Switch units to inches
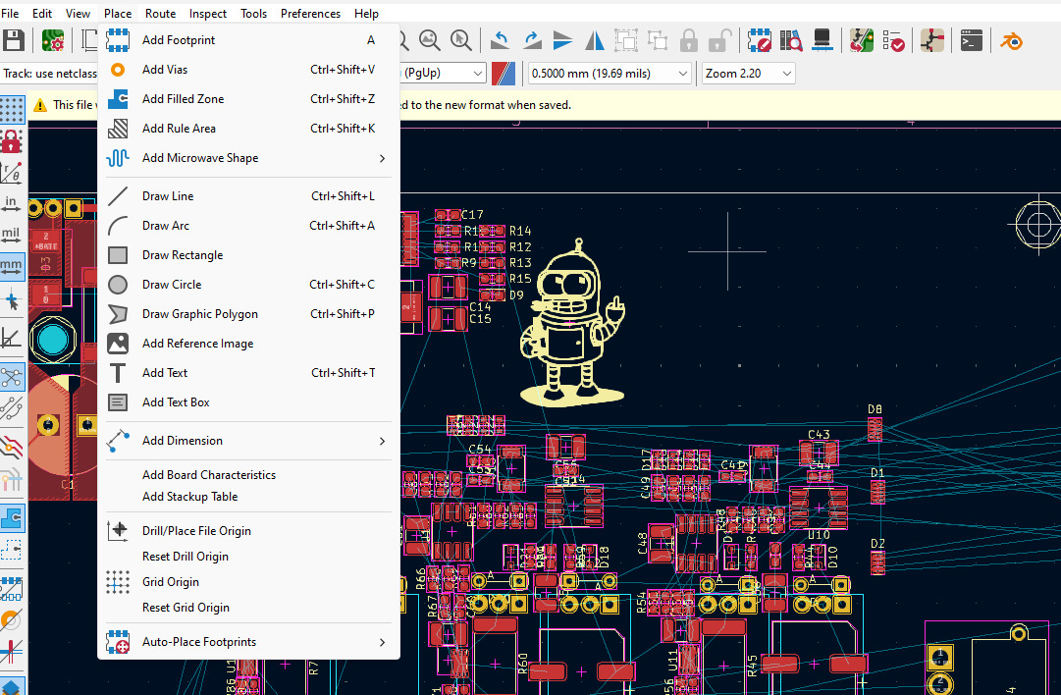Viewport: 1061px width, 695px height. coord(12,204)
